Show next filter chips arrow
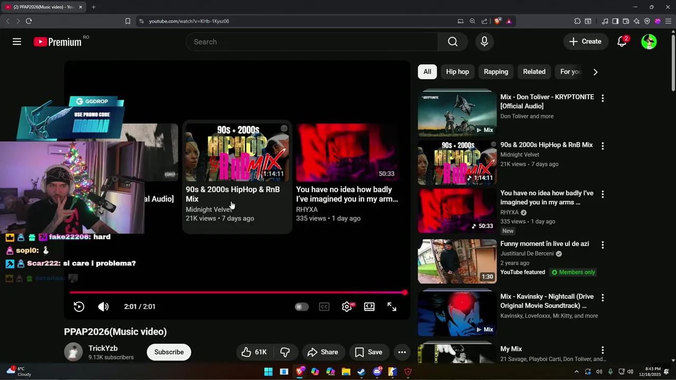676x380 pixels. pos(595,72)
